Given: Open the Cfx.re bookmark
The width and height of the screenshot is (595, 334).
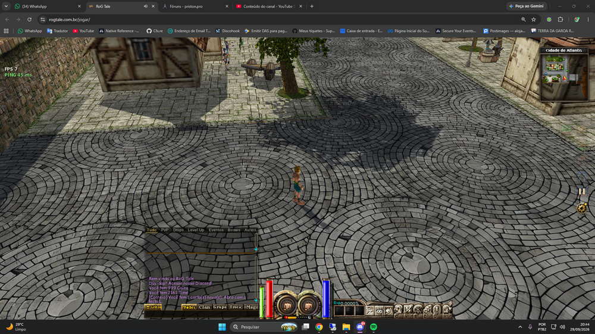Looking at the screenshot, I should click(x=155, y=31).
